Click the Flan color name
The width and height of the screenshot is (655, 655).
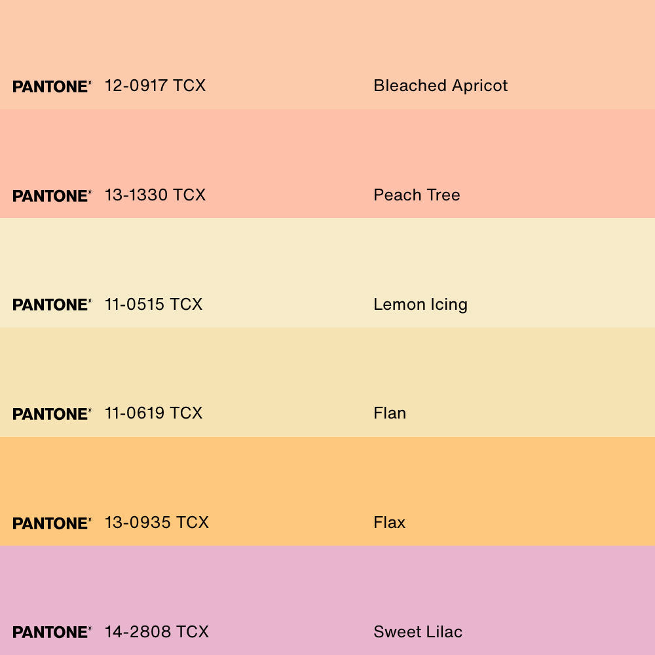pos(390,413)
